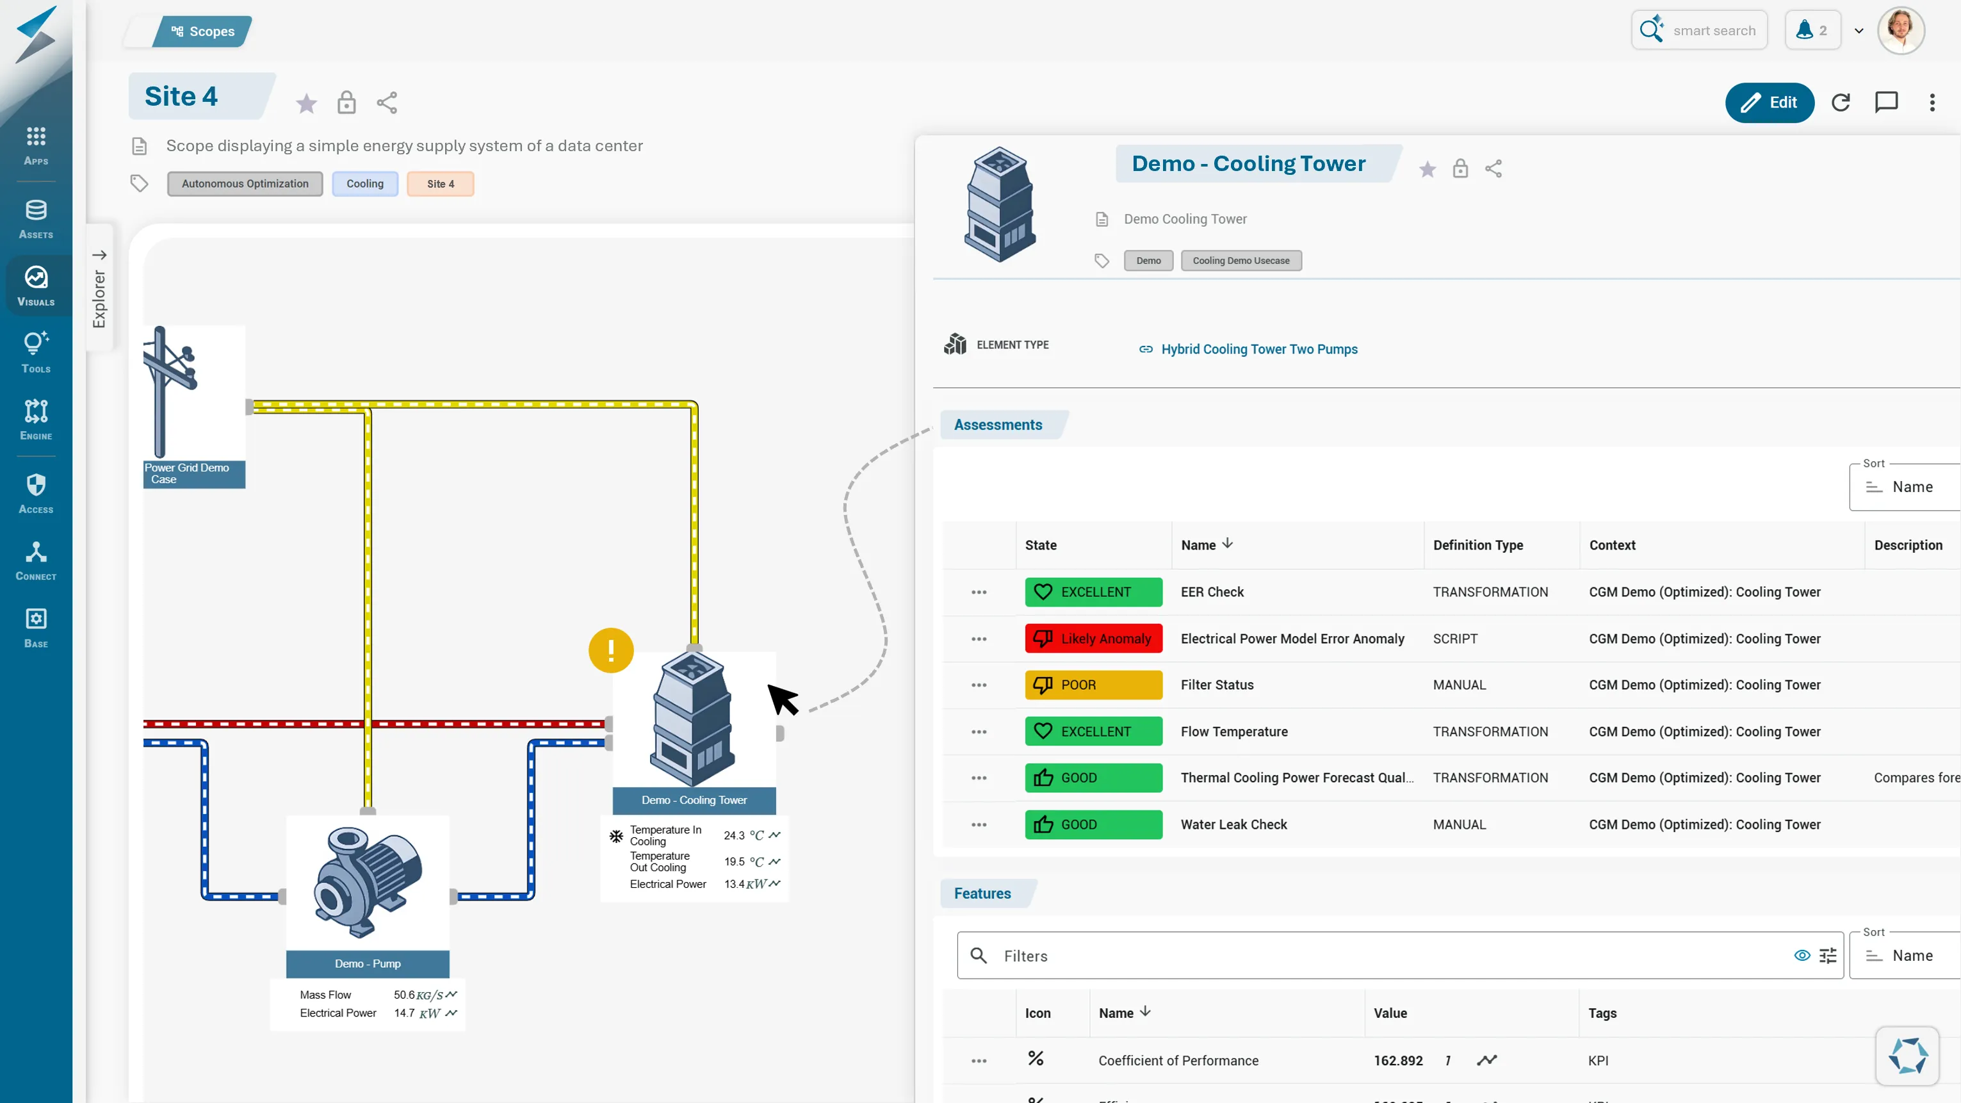Screen dimensions: 1961x1103
Task: Click the share icon beside Site 4
Action: point(387,102)
